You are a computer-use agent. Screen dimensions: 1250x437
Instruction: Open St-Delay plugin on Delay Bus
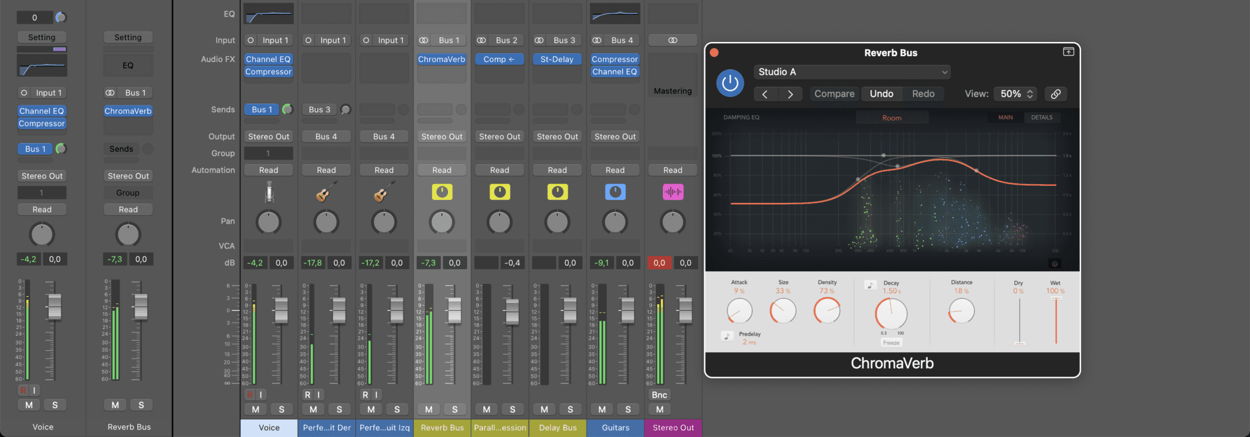coord(557,59)
